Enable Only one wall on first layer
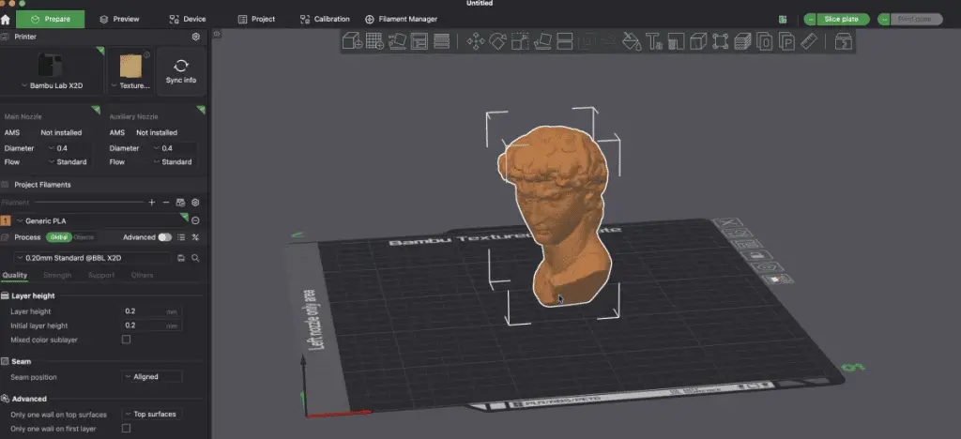This screenshot has height=439, width=961. click(x=127, y=429)
